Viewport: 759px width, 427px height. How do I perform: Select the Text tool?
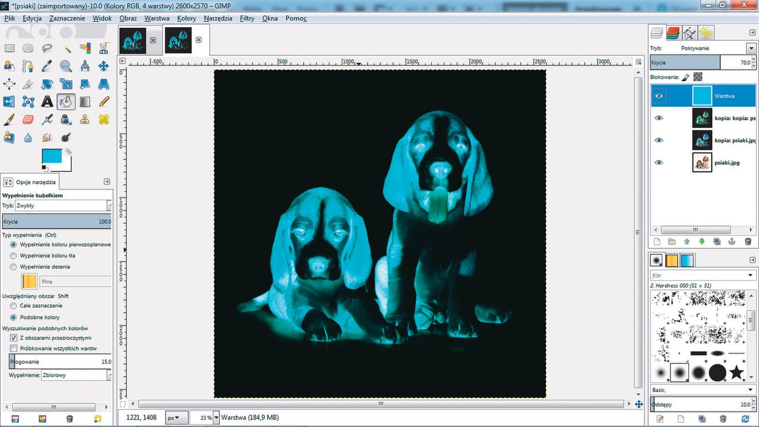[x=47, y=102]
